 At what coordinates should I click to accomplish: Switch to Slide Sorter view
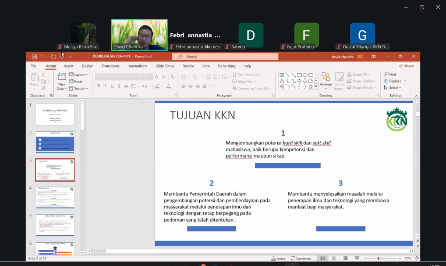334,258
